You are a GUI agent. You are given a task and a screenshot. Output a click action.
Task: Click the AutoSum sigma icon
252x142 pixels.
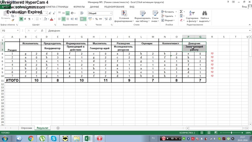(181, 11)
